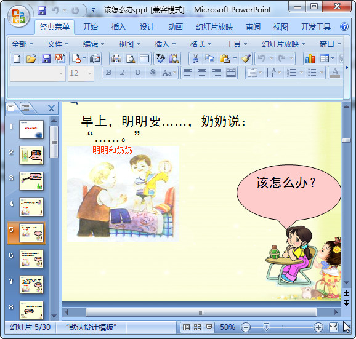
Task: Open customize quick access toolbar arrow
Action: (x=93, y=10)
